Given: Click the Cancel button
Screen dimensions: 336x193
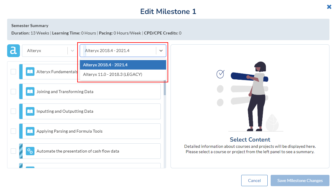Looking at the screenshot, I should coord(254,181).
